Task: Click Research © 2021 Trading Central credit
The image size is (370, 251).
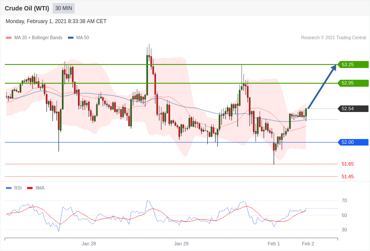Action: [333, 37]
